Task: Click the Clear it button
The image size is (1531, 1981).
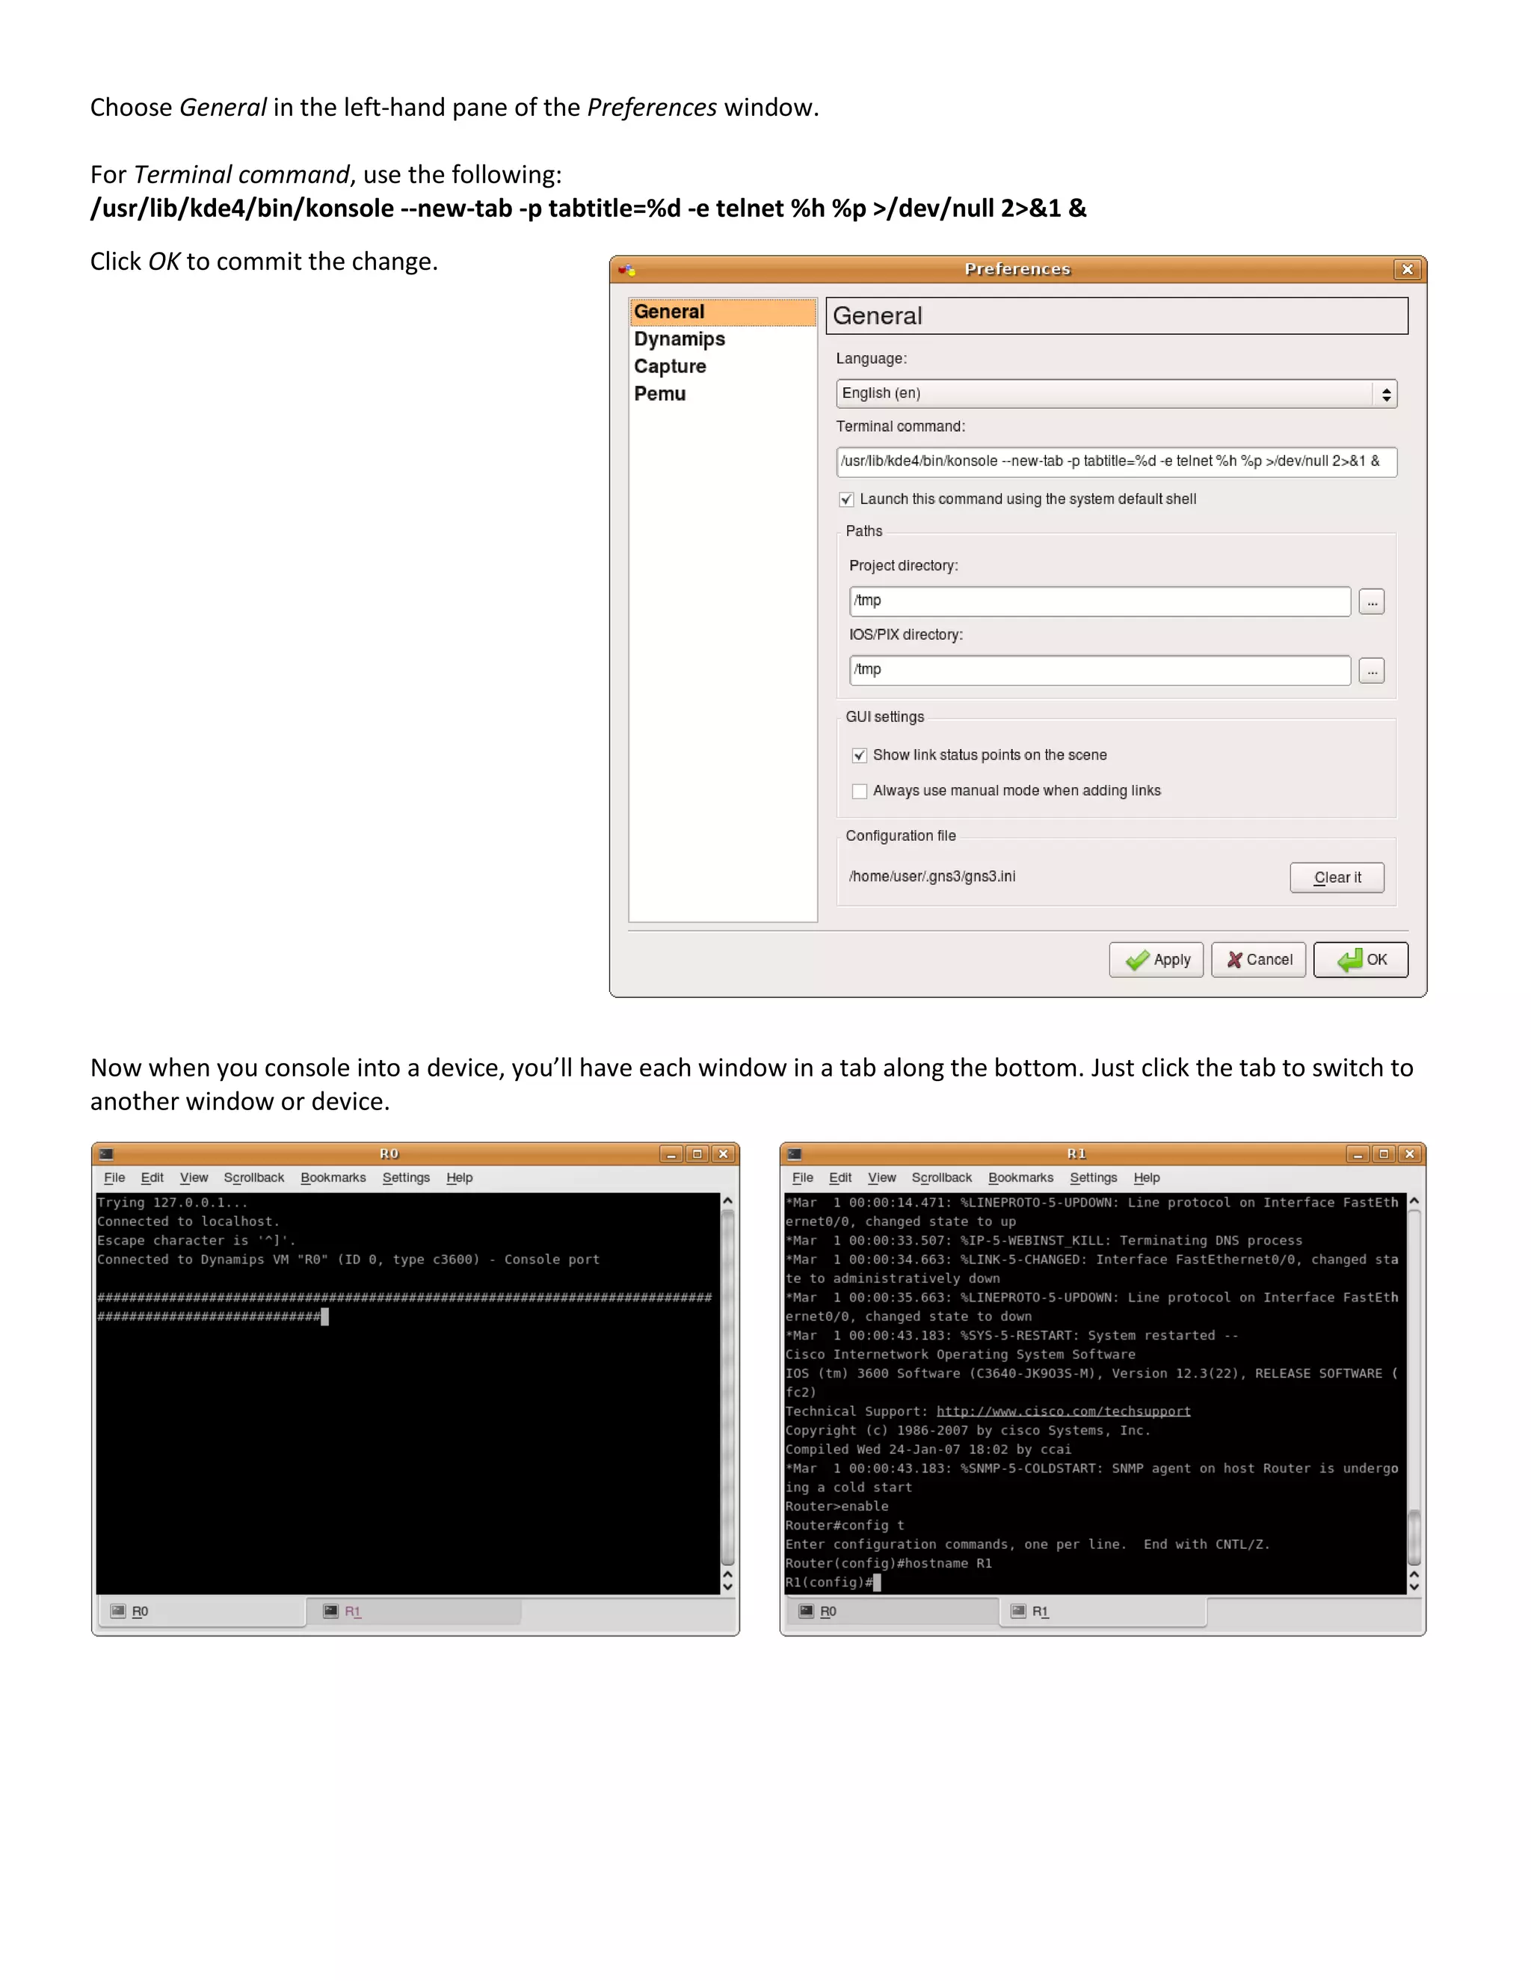Action: [x=1337, y=877]
